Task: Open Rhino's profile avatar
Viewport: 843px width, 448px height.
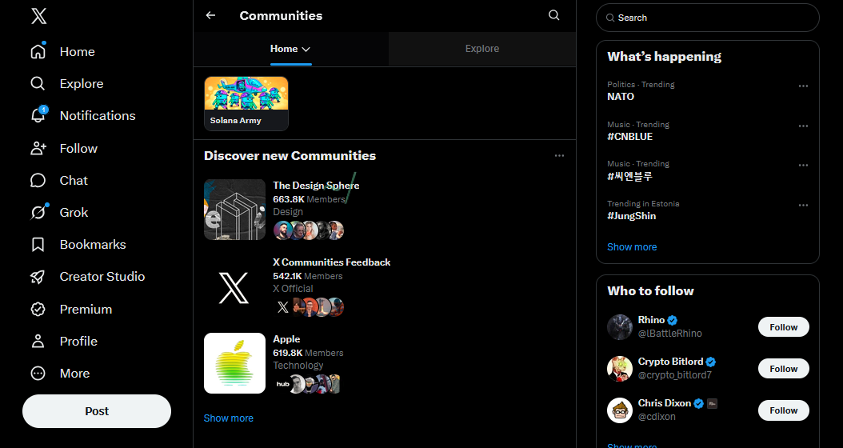Action: tap(620, 327)
